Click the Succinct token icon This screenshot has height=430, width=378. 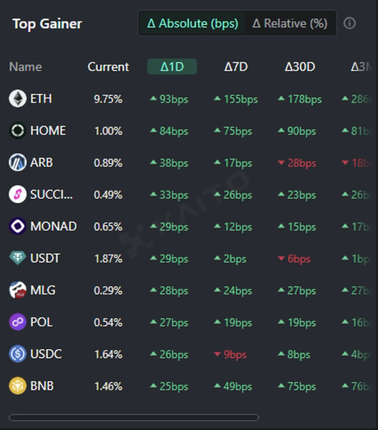[17, 194]
